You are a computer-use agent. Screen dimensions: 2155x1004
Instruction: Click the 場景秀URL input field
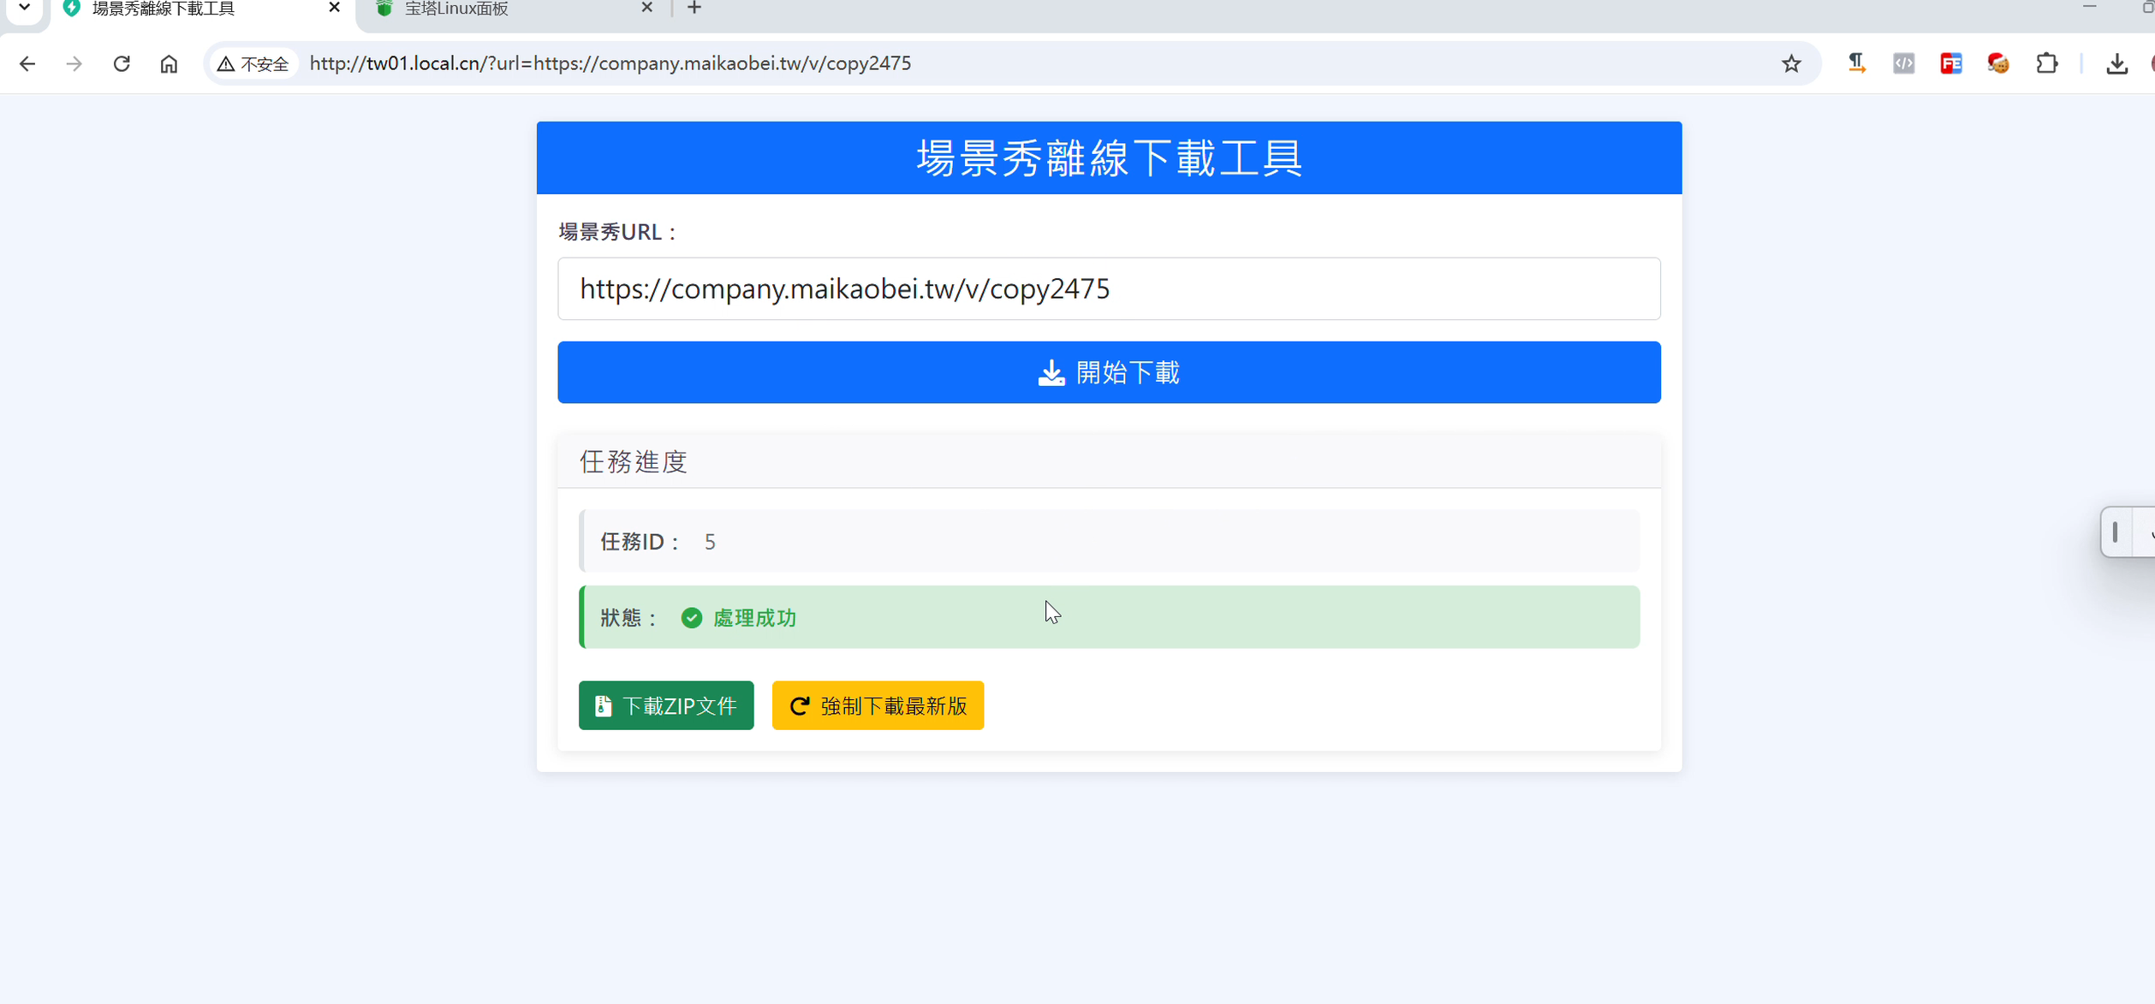click(x=1108, y=288)
